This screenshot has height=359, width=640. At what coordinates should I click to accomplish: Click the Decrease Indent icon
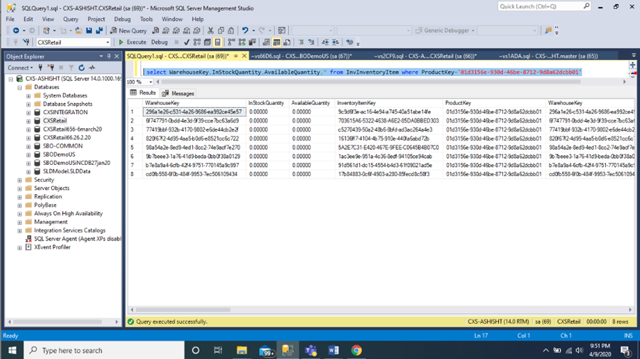325,42
